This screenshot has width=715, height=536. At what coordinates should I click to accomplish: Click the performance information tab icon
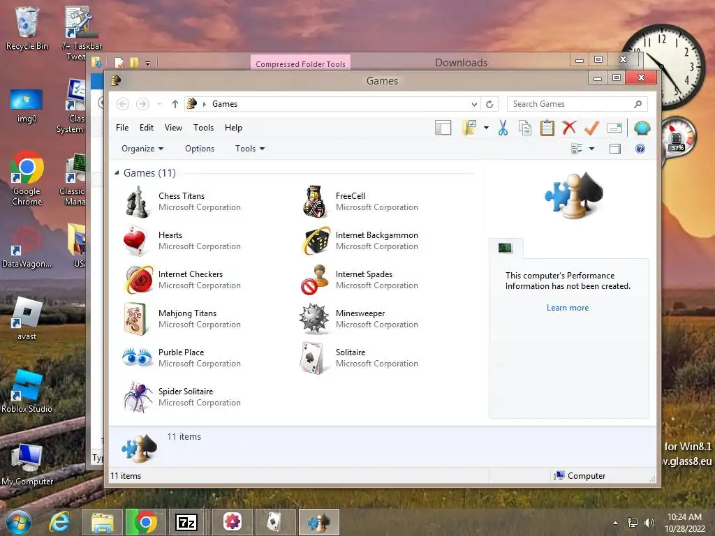(x=506, y=248)
